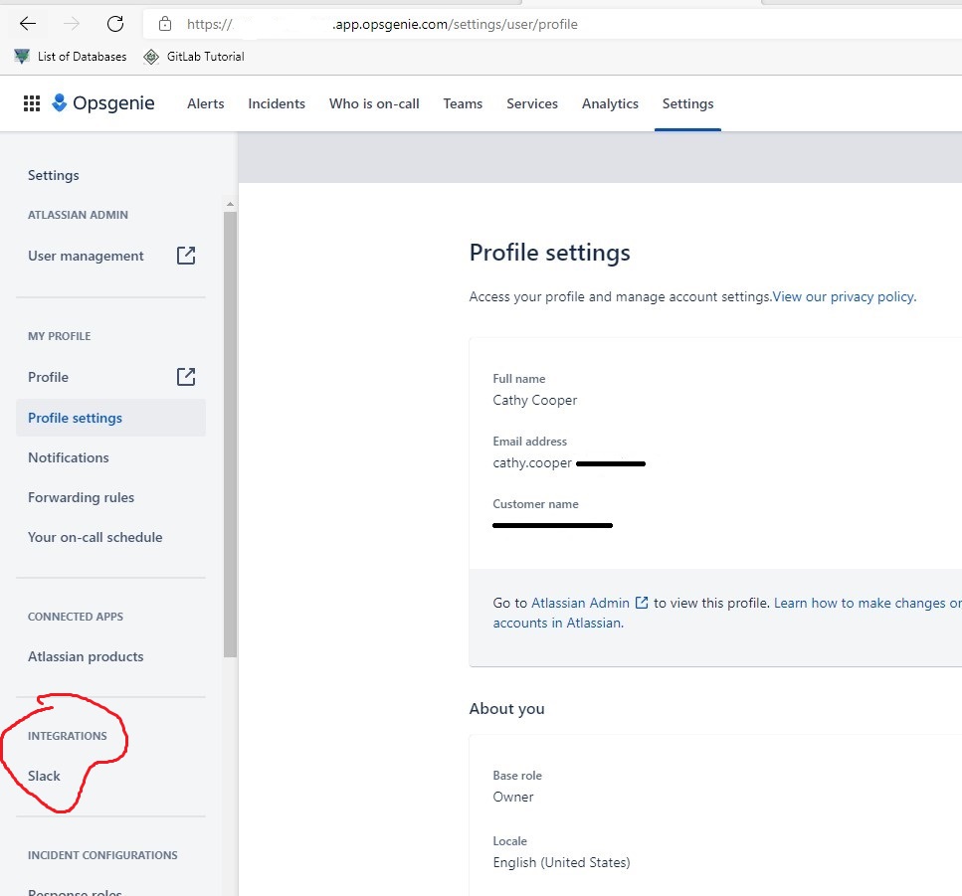
Task: Go to Atlassian Admin
Action: coord(580,602)
